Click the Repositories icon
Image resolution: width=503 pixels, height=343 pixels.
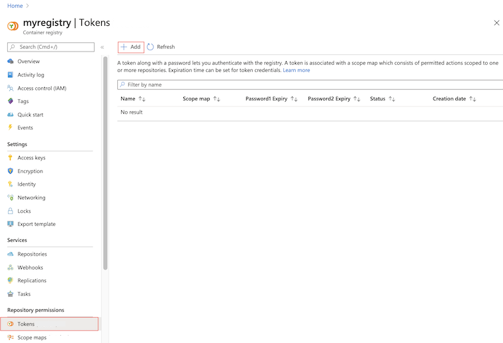coord(11,254)
